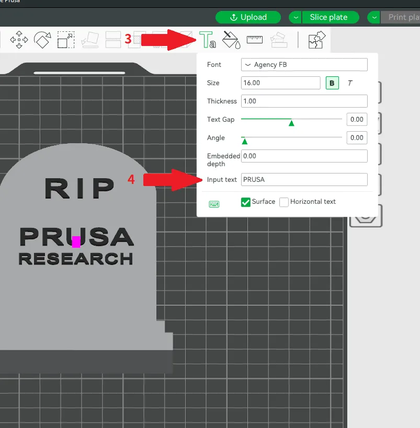This screenshot has width=420, height=428.
Task: Click the Upload button
Action: point(248,17)
